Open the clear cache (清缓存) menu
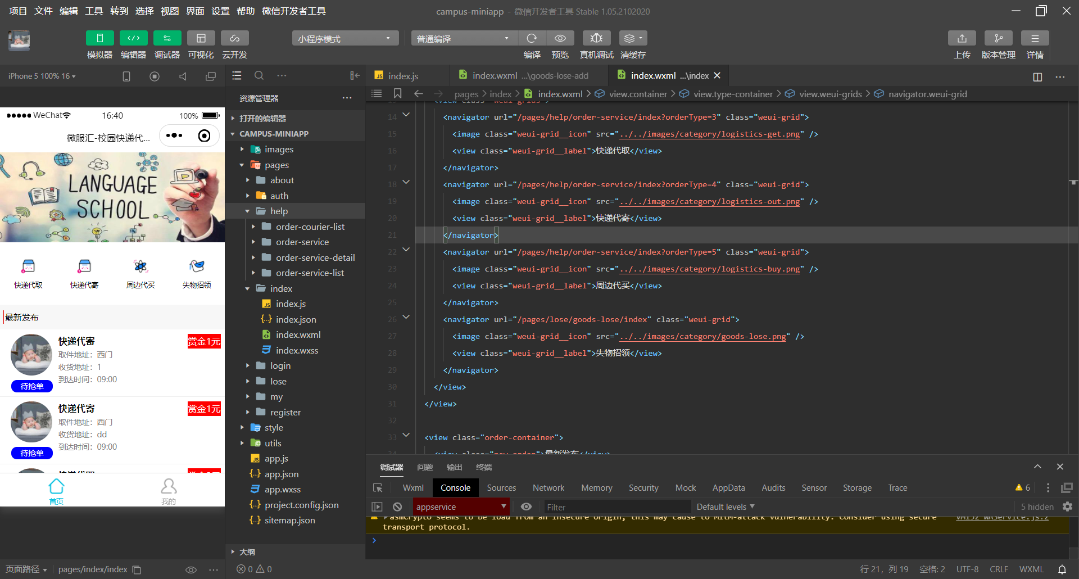This screenshot has width=1079, height=579. pos(633,38)
